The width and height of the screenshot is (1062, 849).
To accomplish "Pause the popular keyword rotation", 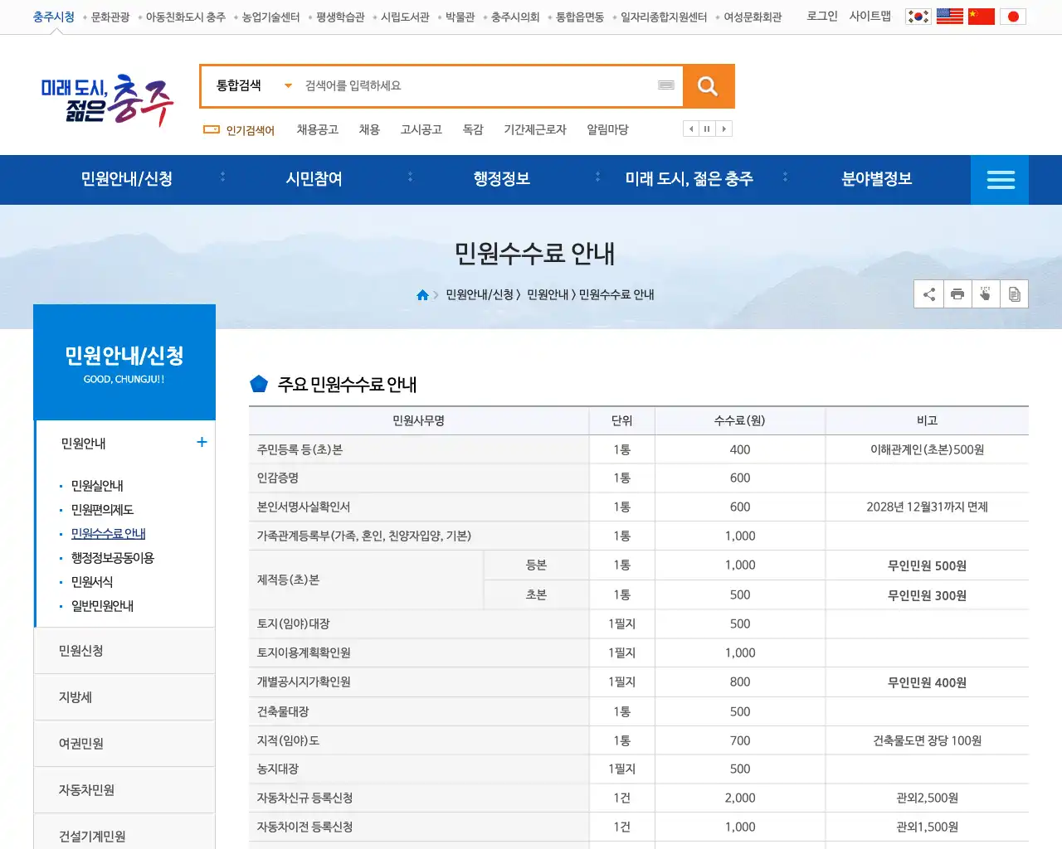I will pyautogui.click(x=708, y=129).
